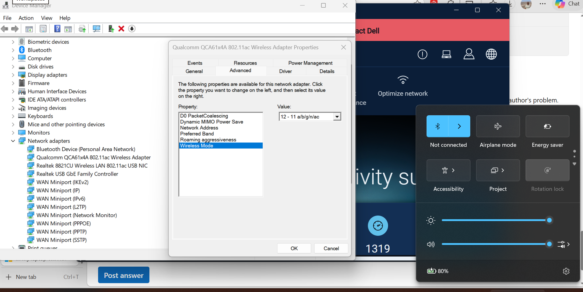583x292 pixels.
Task: Click New tab in the browser sidebar
Action: pyautogui.click(x=21, y=277)
